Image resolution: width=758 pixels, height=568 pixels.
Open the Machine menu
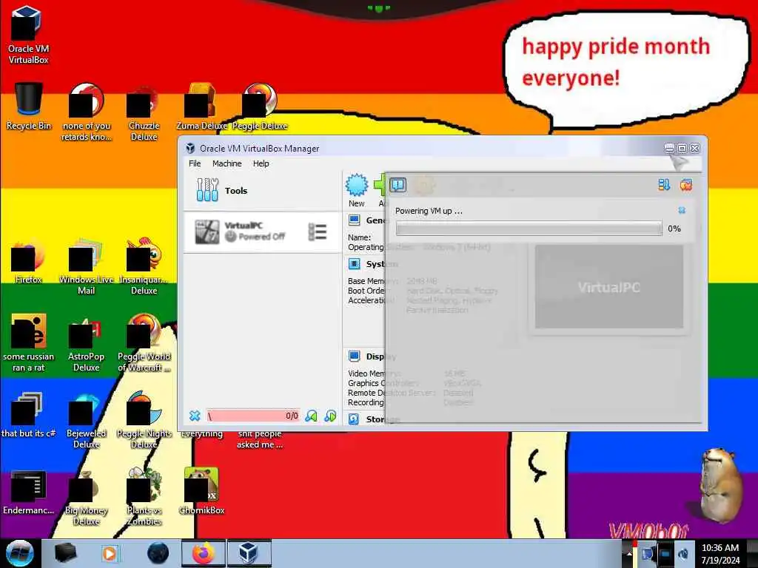tap(227, 163)
